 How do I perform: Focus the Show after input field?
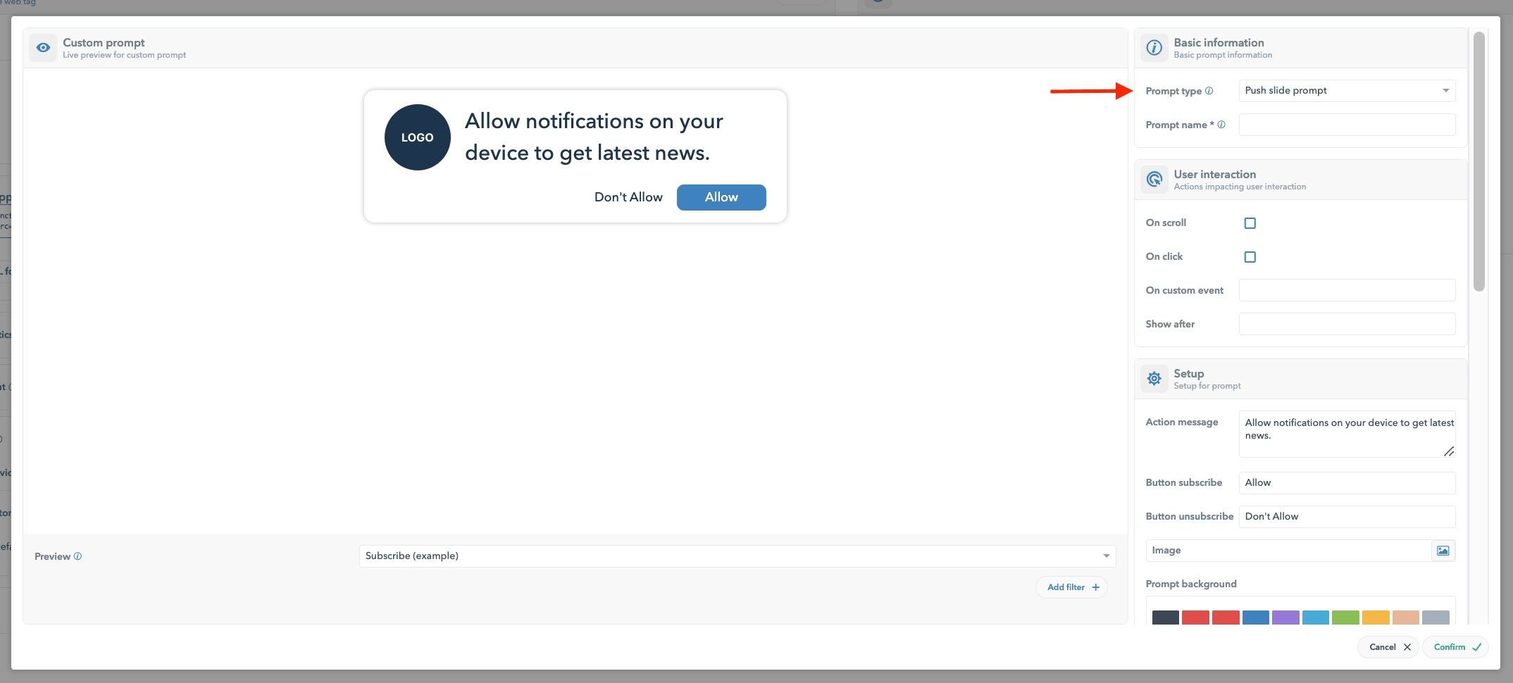point(1347,324)
